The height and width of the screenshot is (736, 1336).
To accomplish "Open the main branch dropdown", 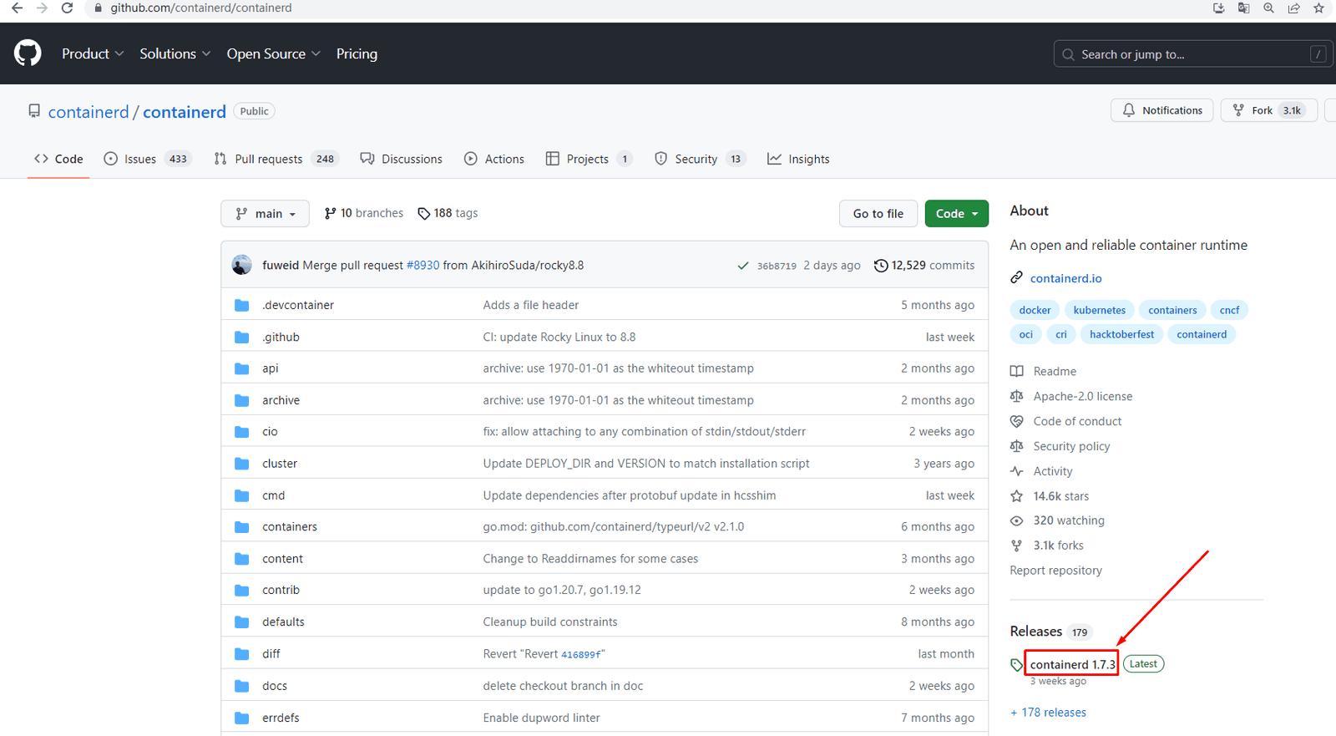I will (x=265, y=213).
